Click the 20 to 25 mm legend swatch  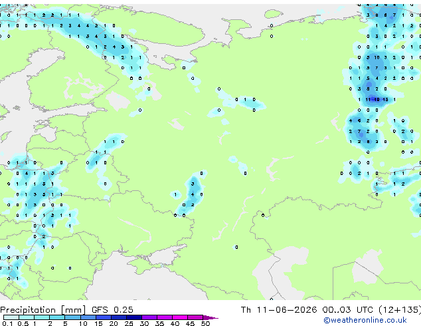click(x=119, y=317)
